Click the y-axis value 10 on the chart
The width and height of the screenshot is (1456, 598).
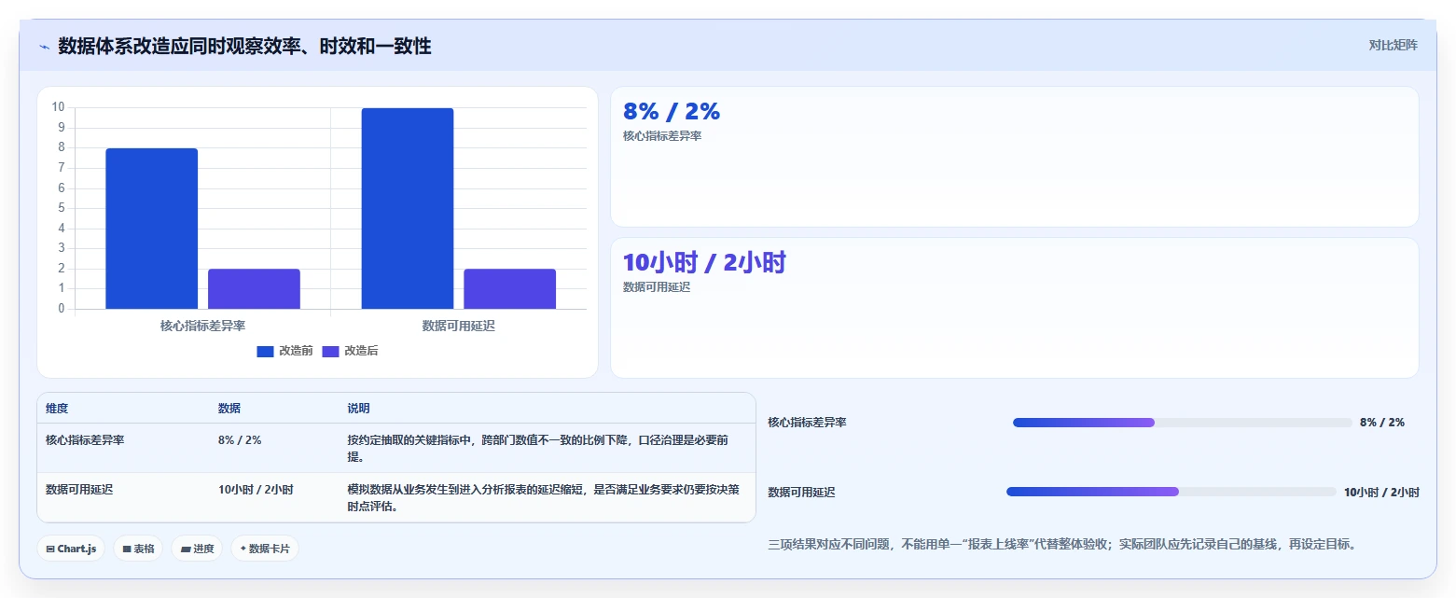click(59, 107)
